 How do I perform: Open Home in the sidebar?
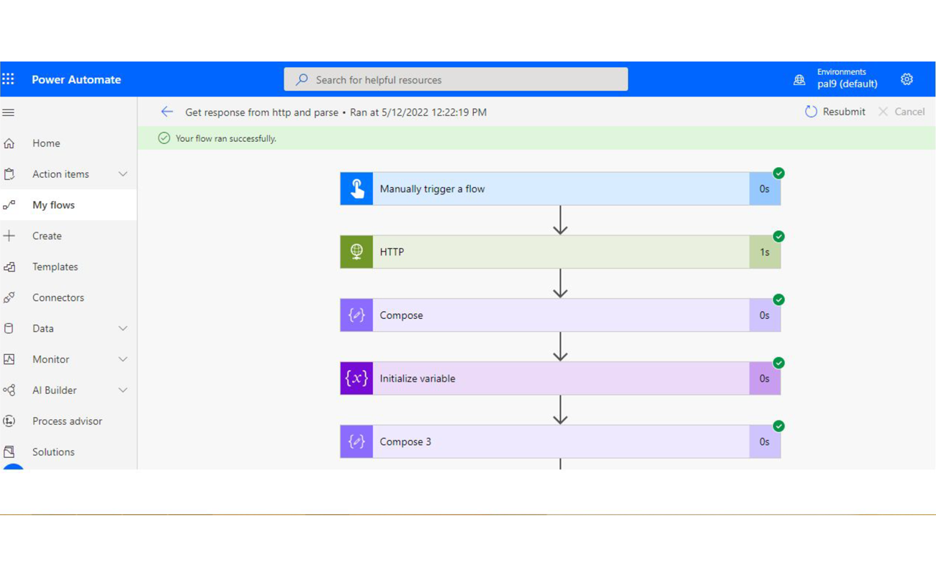(68, 143)
